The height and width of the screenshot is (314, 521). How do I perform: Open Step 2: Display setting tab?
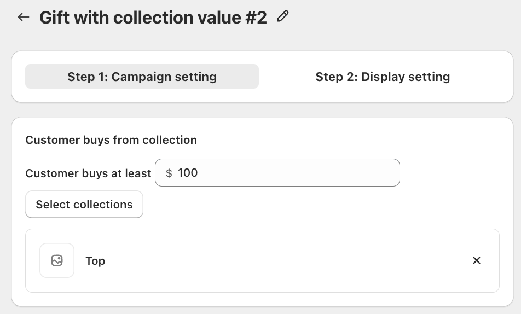[383, 77]
